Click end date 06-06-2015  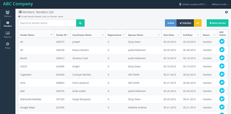(x=189, y=83)
